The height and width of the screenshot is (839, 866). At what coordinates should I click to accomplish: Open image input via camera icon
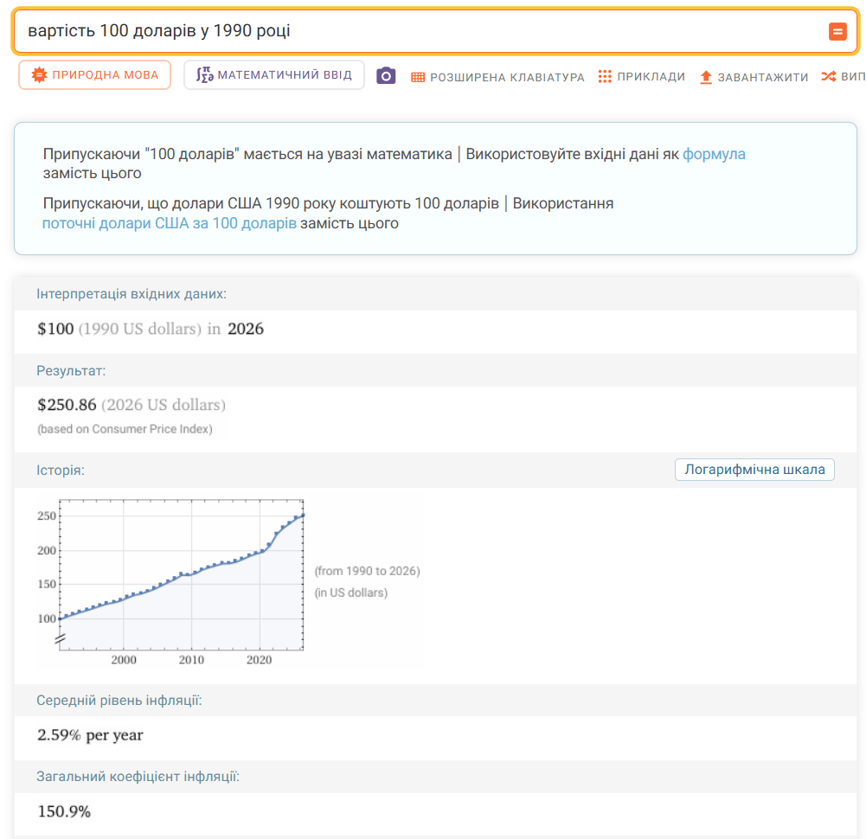(x=386, y=76)
